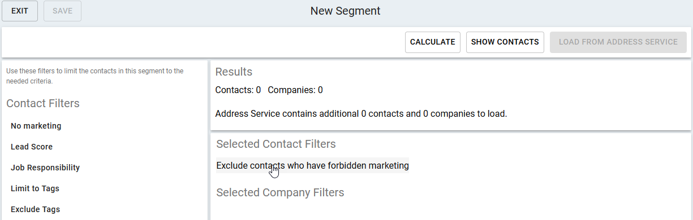Open SHOW CONTACTS

pyautogui.click(x=505, y=42)
